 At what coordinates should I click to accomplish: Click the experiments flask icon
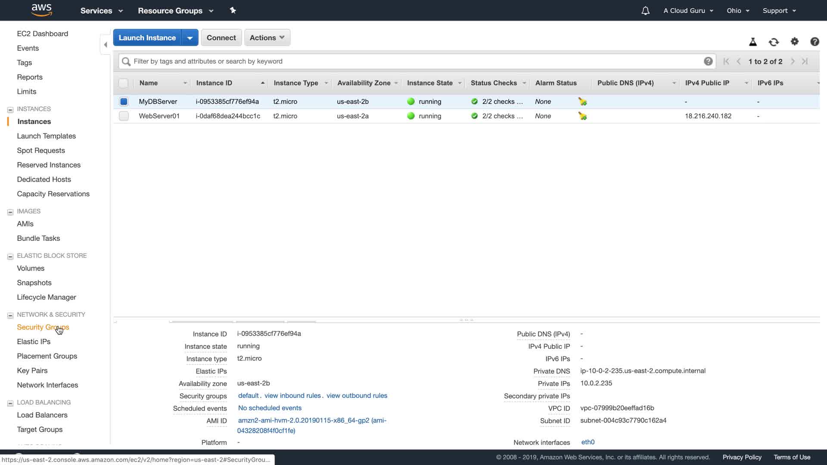pyautogui.click(x=753, y=42)
